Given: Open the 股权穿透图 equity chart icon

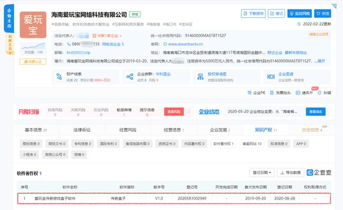Looking at the screenshot, I should coord(200,77).
